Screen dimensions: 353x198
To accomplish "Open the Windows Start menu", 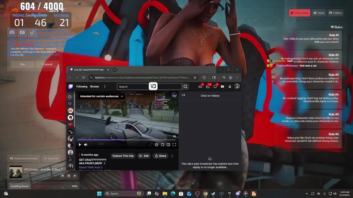I will click(x=99, y=194).
